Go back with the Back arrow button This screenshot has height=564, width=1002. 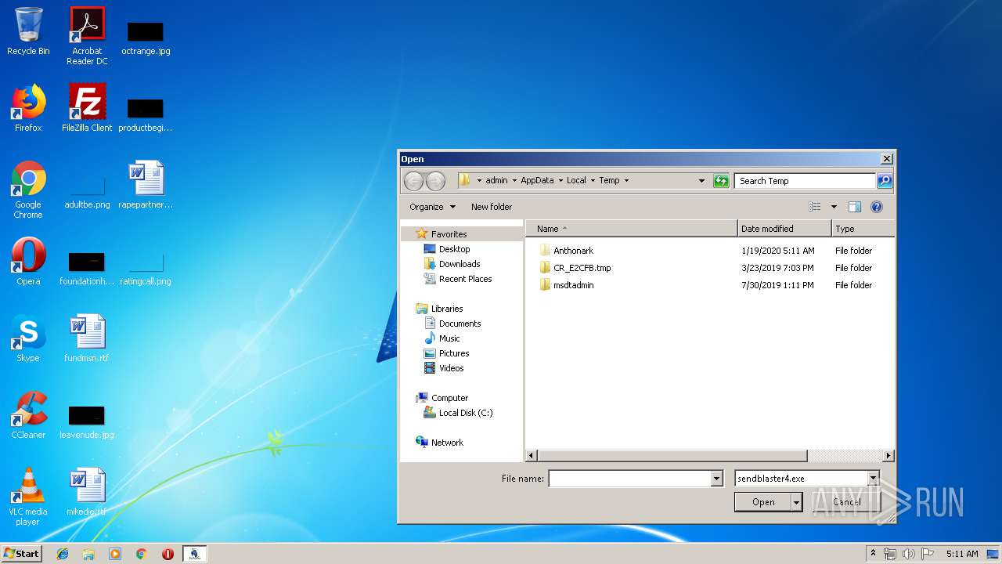tap(413, 181)
